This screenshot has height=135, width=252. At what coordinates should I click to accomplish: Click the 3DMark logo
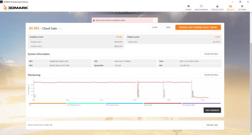coord(15,8)
